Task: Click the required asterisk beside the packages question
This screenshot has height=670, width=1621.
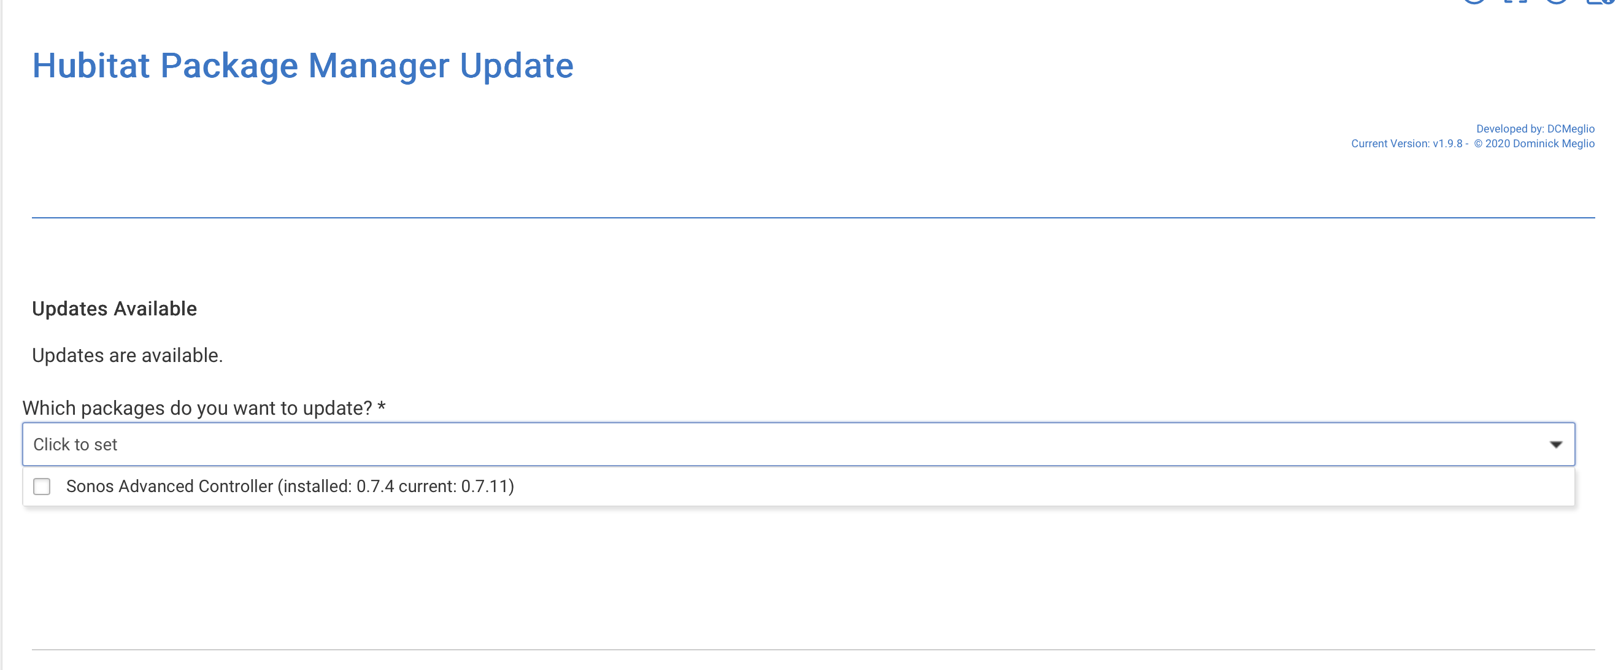Action: click(x=382, y=407)
